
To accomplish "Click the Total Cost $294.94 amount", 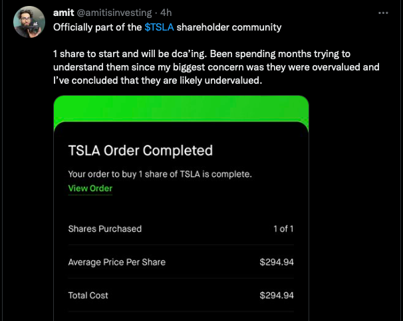I will [x=276, y=295].
